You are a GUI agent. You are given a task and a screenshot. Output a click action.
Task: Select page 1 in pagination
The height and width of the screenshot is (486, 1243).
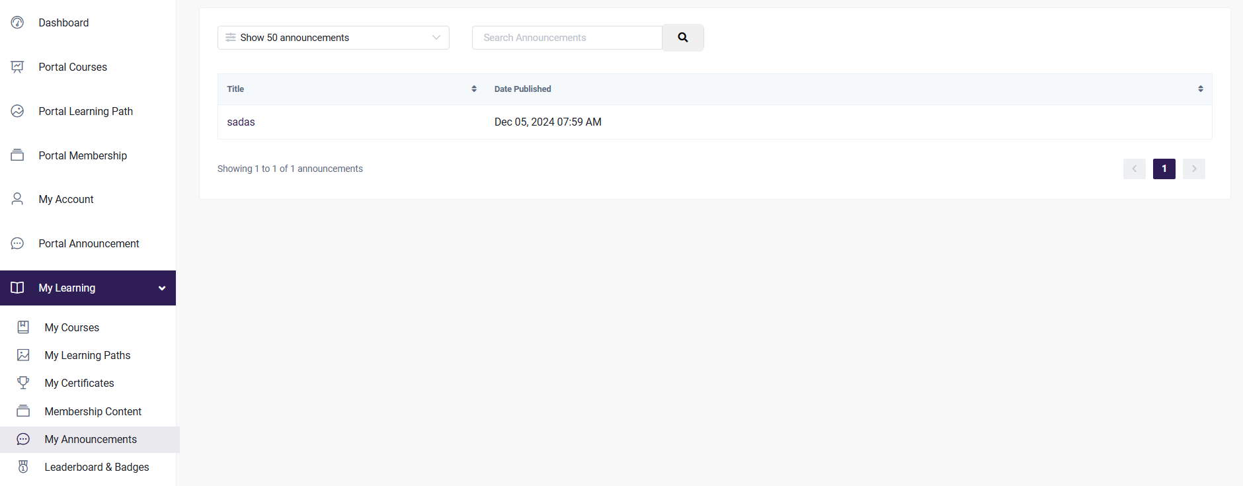pos(1164,169)
